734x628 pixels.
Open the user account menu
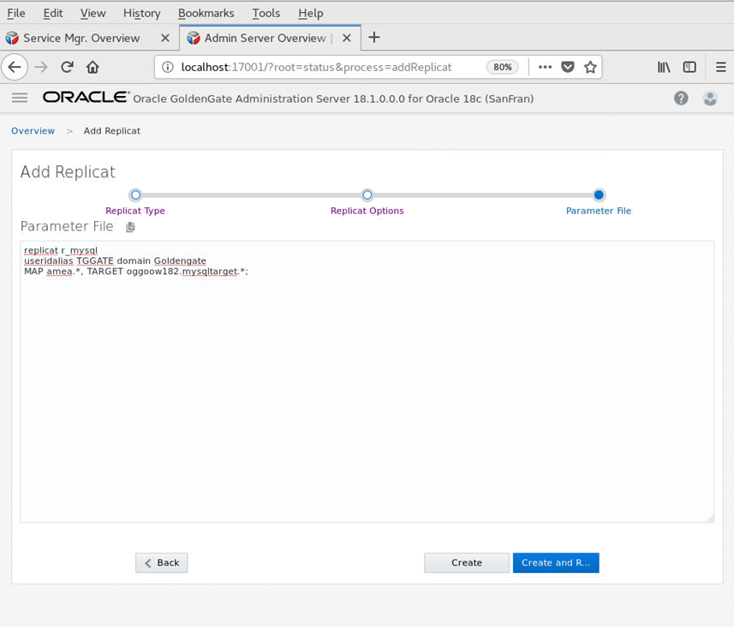tap(710, 98)
